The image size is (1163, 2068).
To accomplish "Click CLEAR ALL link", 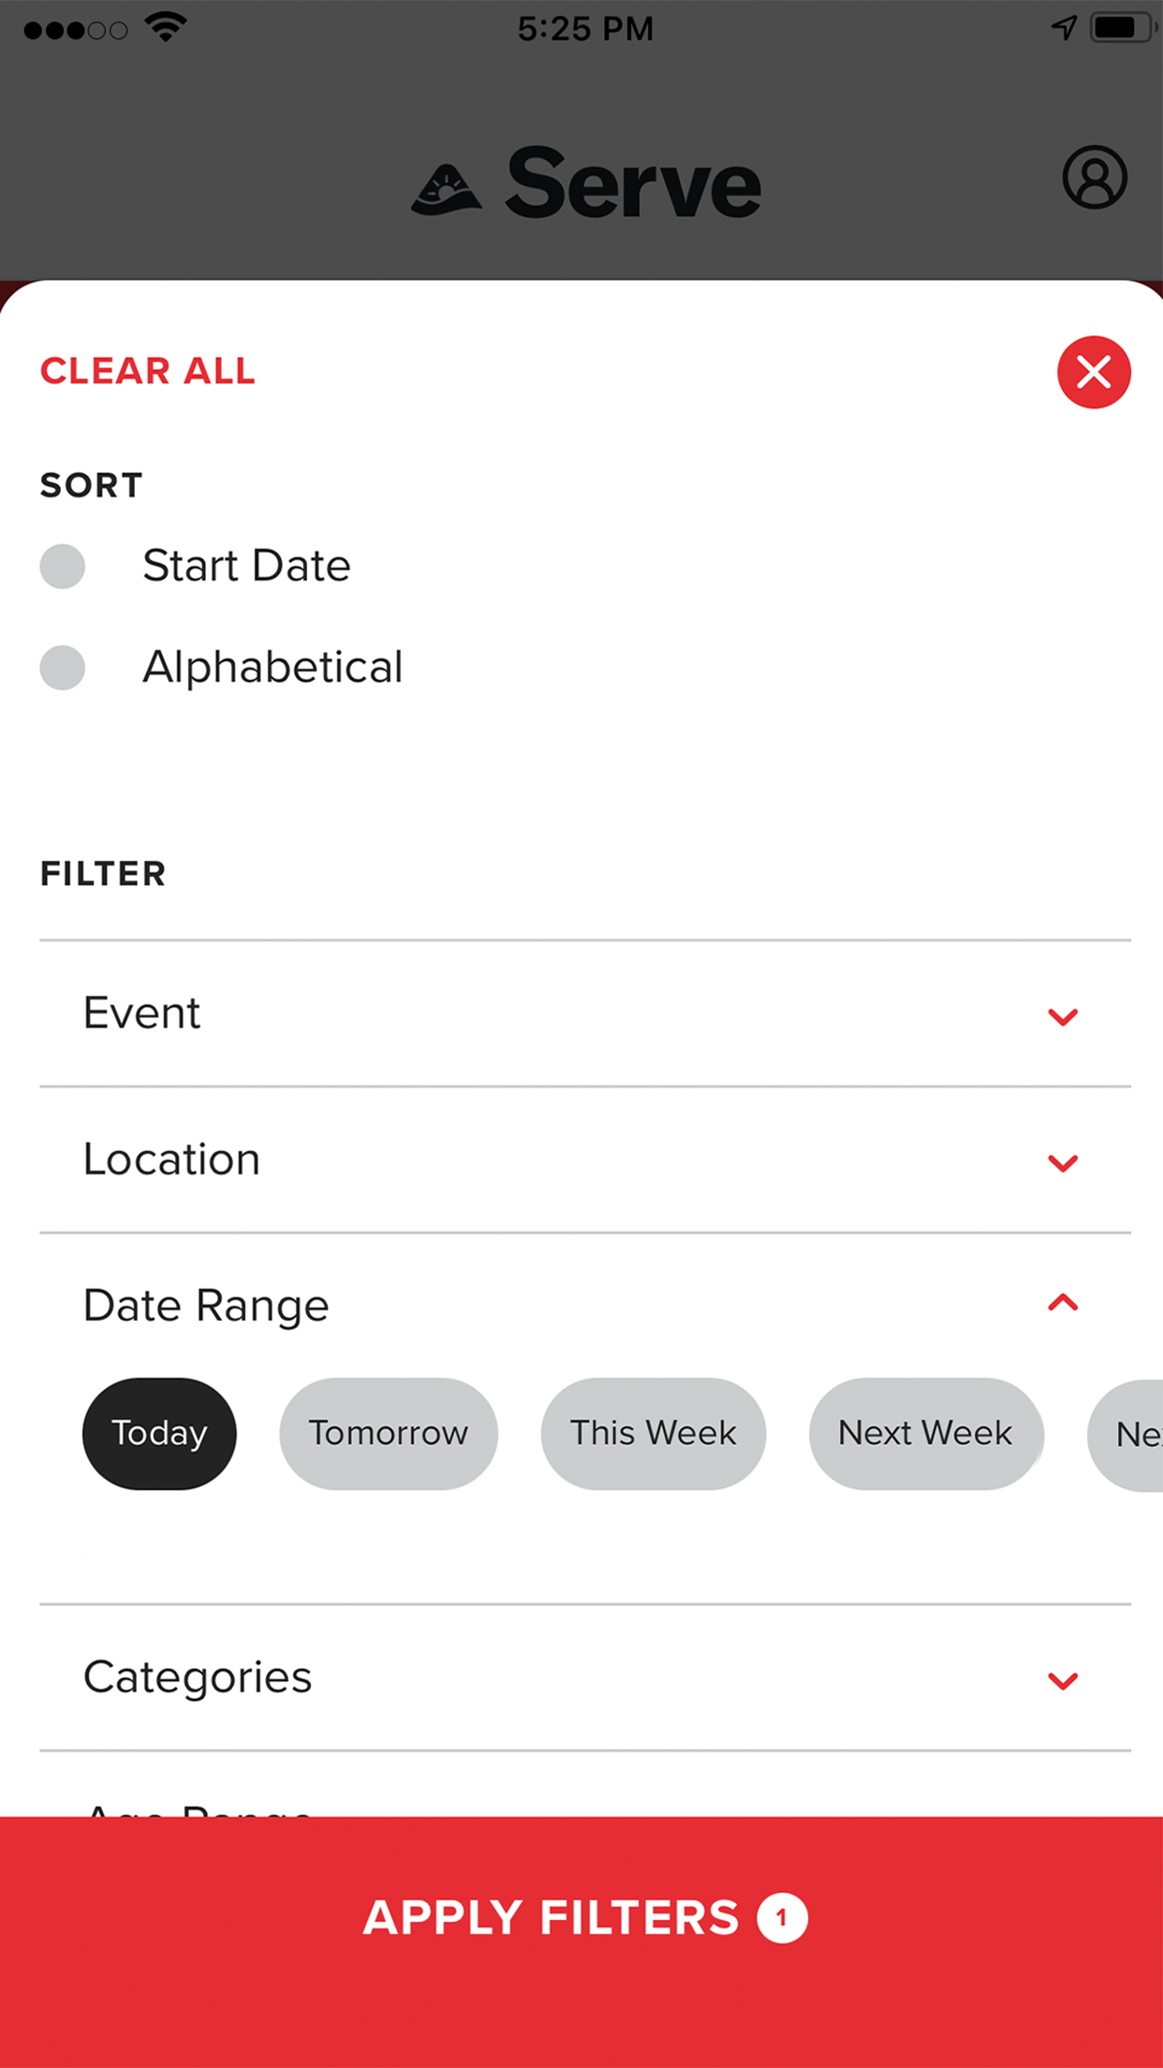I will point(147,371).
